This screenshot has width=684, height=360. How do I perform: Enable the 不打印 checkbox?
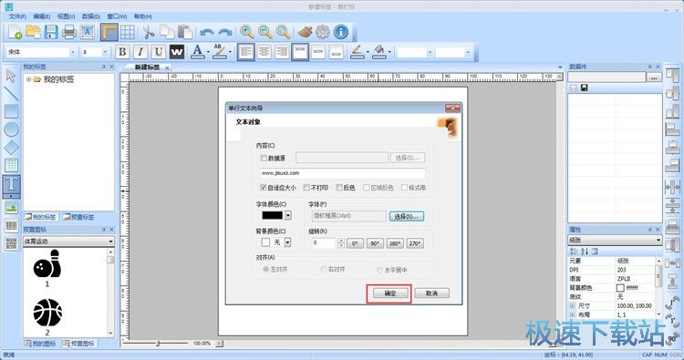pyautogui.click(x=306, y=188)
